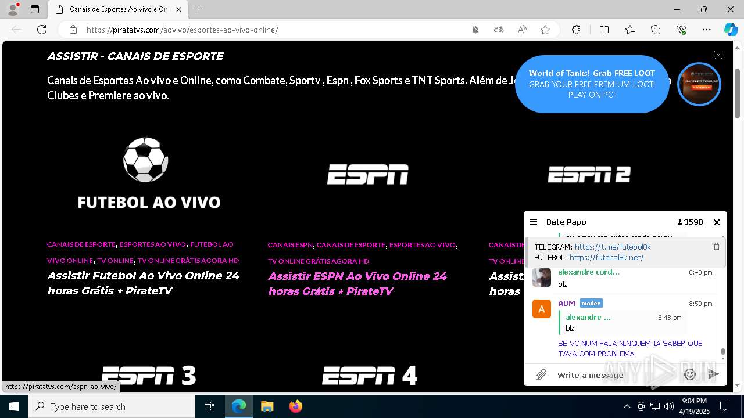Open the Futebol Ao Vivo logo

click(x=149, y=173)
